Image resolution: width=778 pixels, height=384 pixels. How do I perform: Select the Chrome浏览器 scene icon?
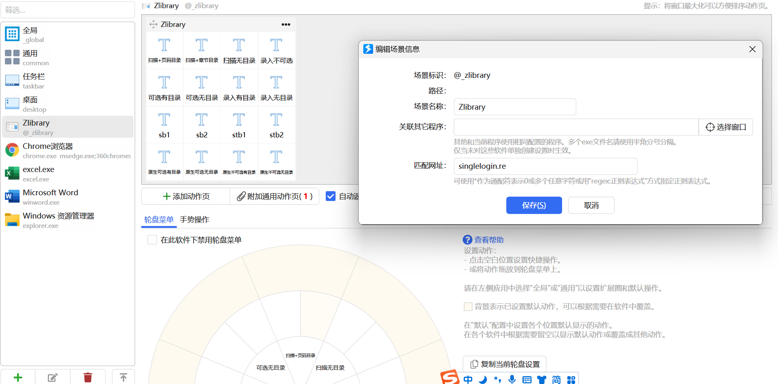click(12, 150)
